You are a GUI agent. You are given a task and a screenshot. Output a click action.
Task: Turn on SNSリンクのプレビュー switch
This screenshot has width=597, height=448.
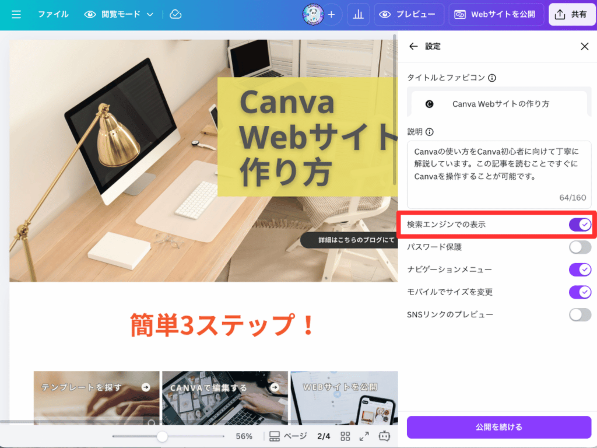pos(580,314)
